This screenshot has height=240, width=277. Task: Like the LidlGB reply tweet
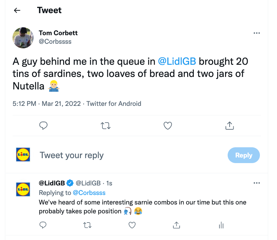pyautogui.click(x=132, y=225)
